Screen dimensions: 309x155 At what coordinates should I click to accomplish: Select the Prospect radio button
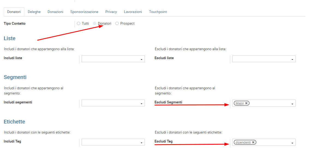click(117, 24)
